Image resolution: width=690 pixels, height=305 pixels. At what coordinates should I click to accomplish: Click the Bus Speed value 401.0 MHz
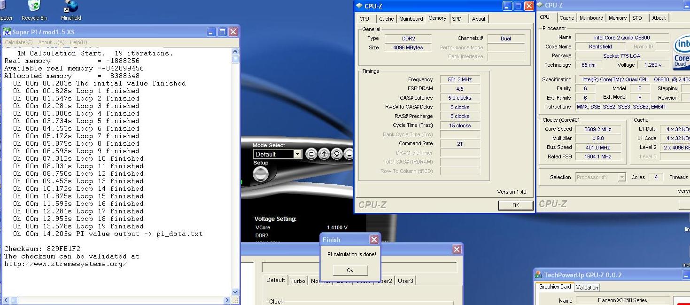pyautogui.click(x=598, y=147)
